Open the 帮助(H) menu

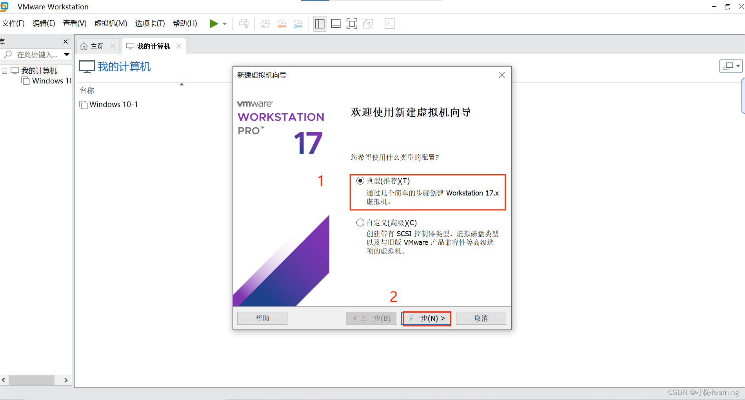pyautogui.click(x=185, y=24)
